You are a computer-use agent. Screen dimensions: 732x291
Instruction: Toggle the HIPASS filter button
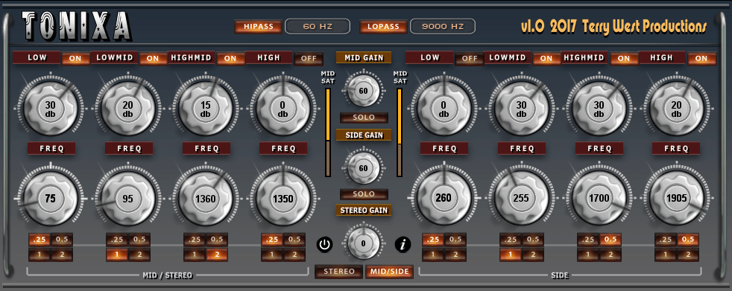pyautogui.click(x=258, y=27)
